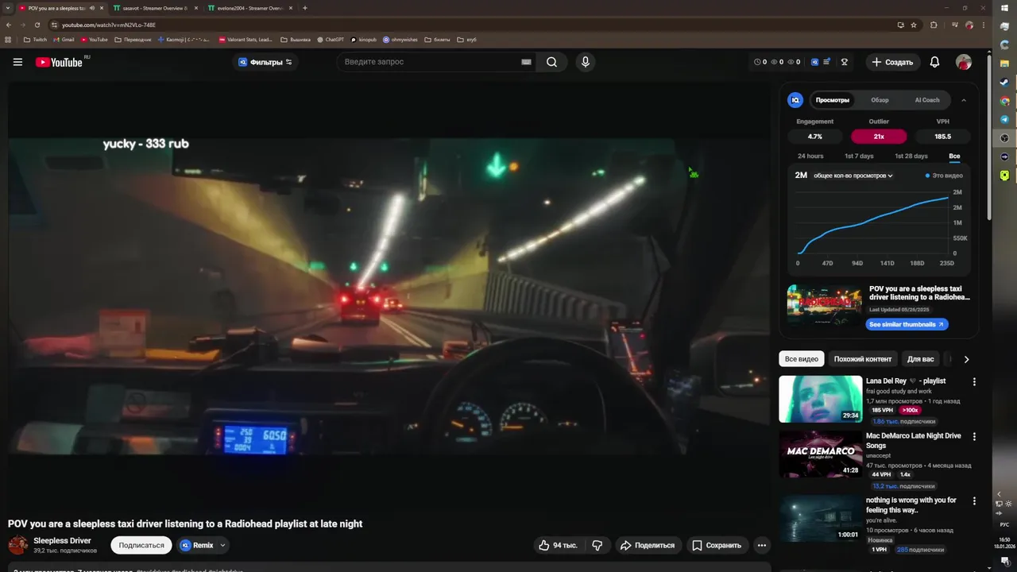Dislike the video with thumbs-down

pos(597,545)
